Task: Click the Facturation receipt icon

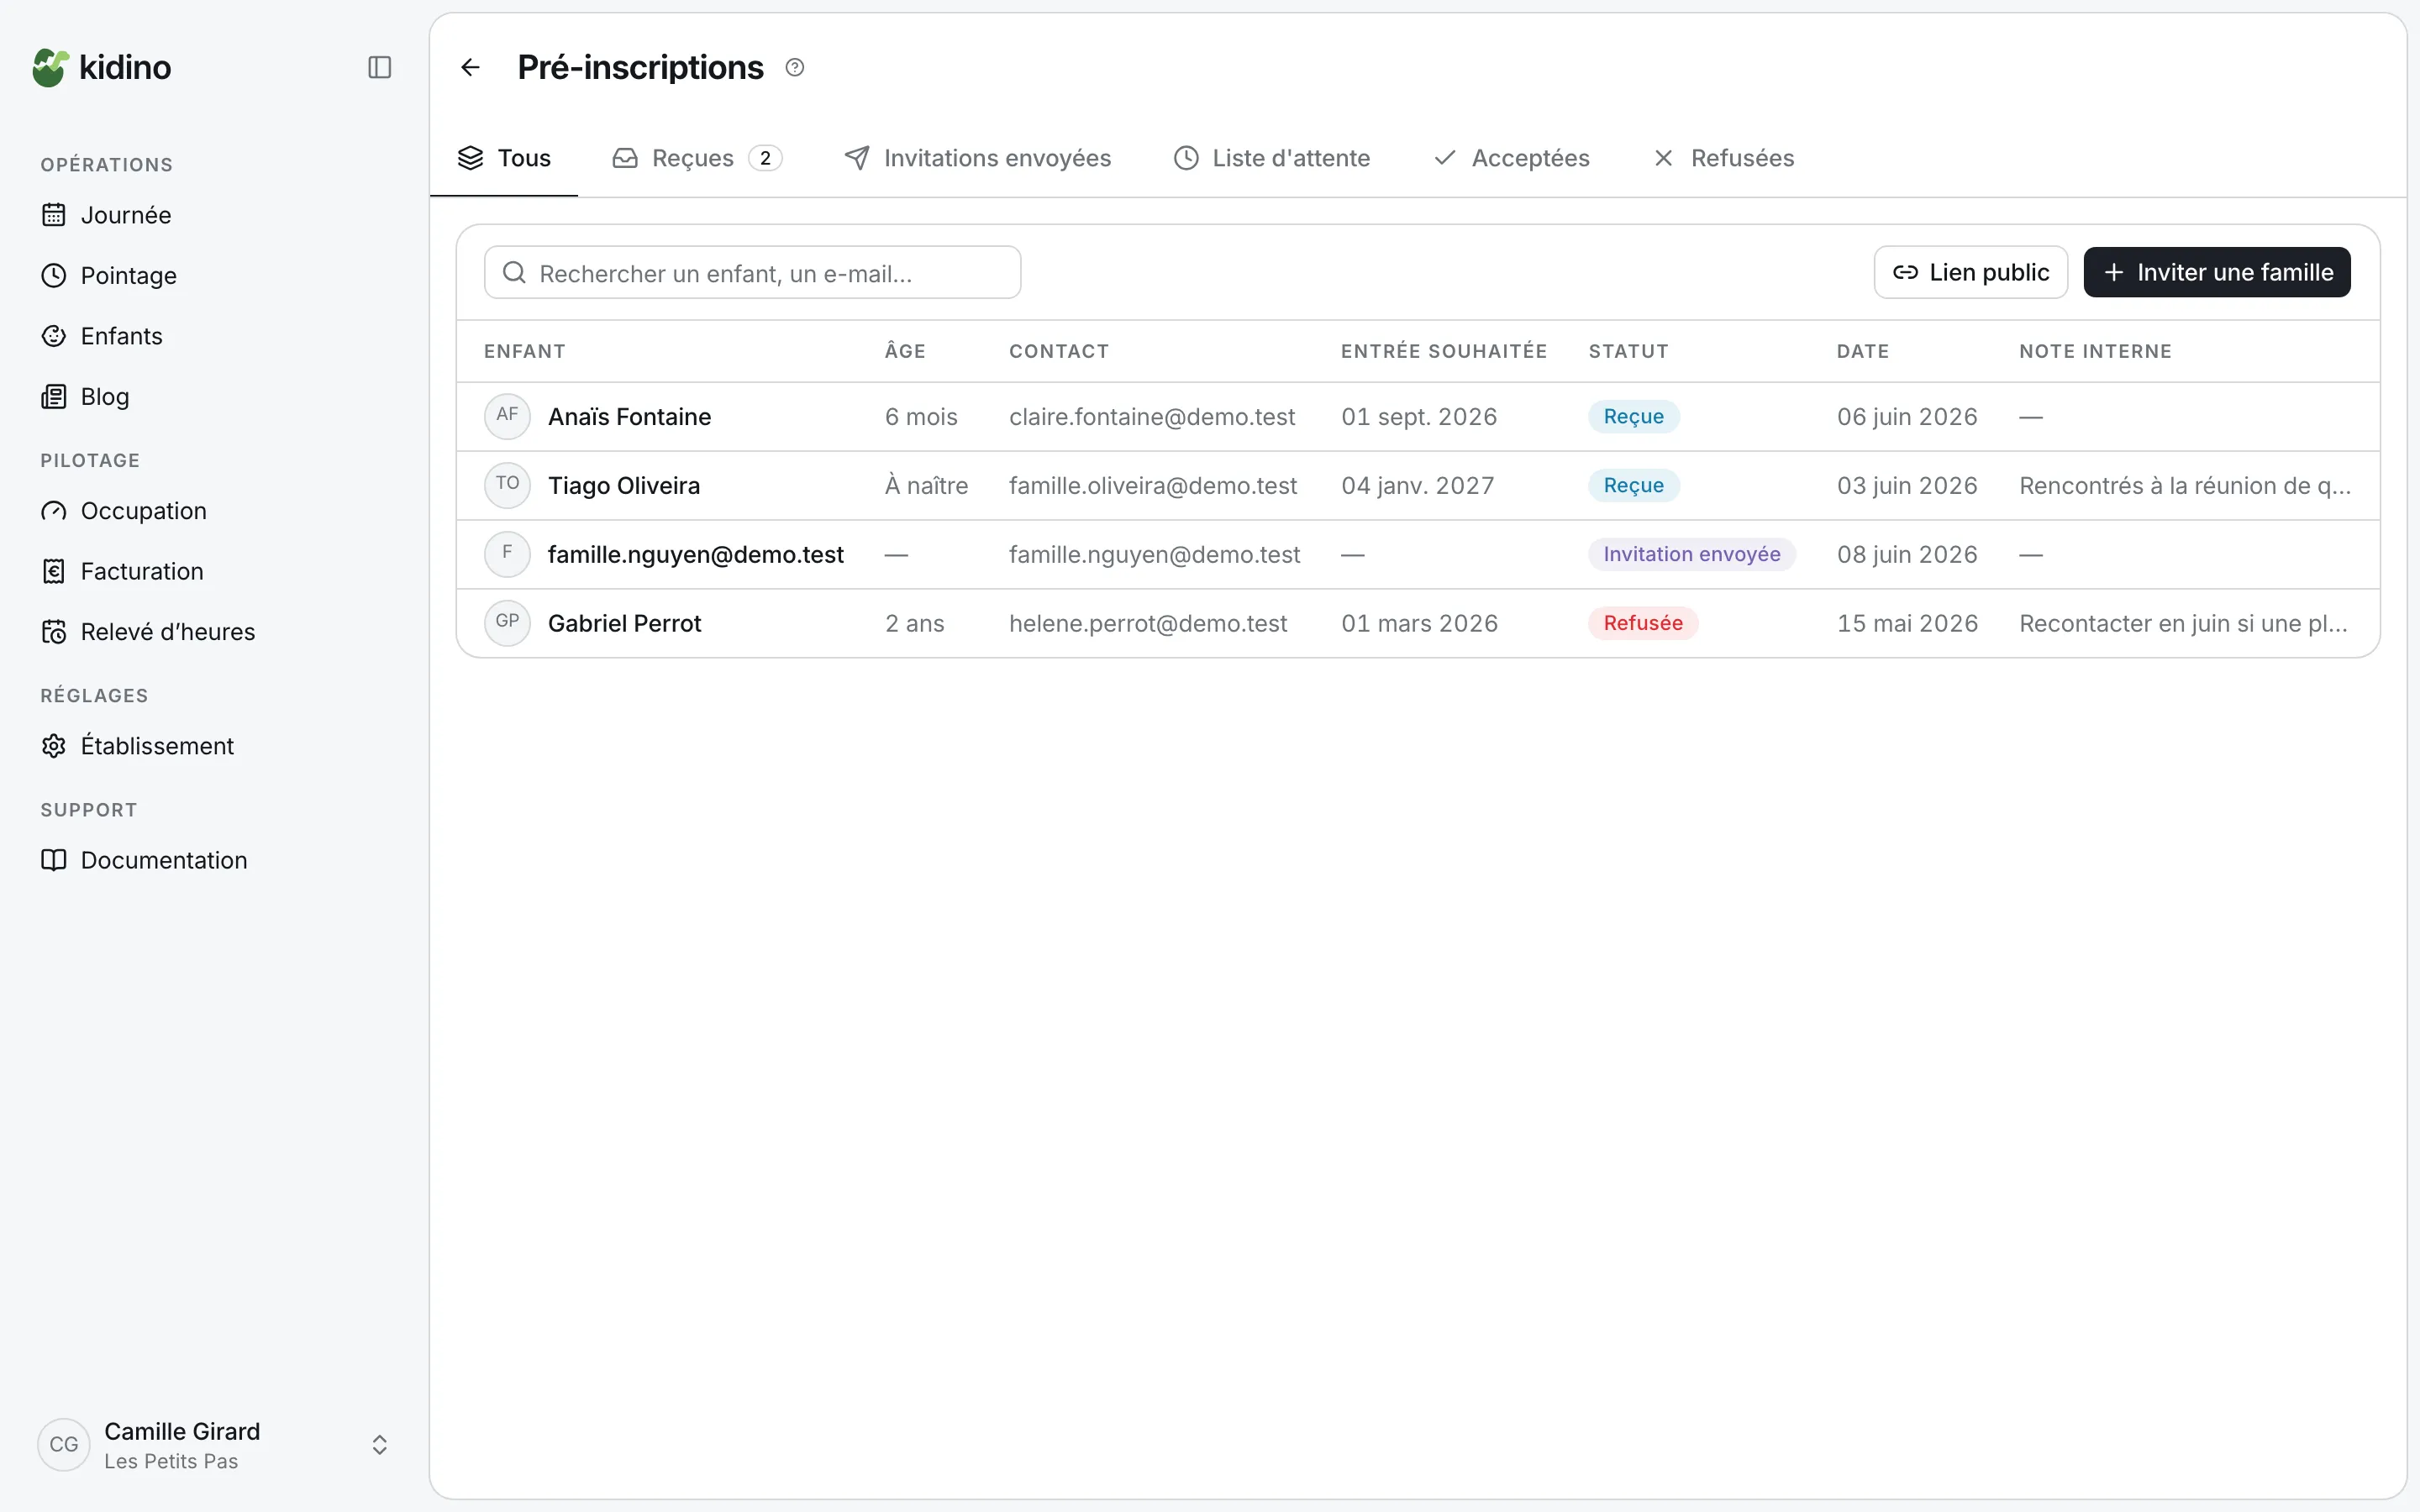Action: [54, 571]
